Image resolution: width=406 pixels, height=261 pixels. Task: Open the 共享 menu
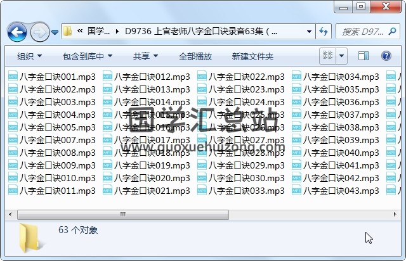tap(145, 56)
